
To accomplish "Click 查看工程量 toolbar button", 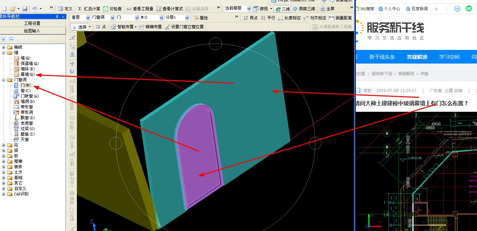I will [140, 8].
